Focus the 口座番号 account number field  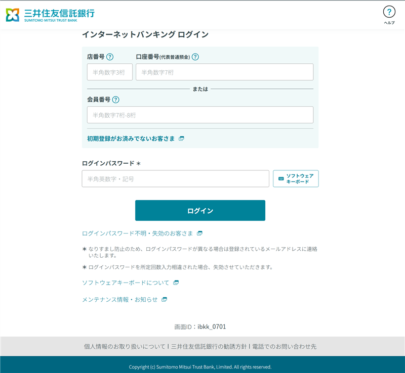[224, 72]
